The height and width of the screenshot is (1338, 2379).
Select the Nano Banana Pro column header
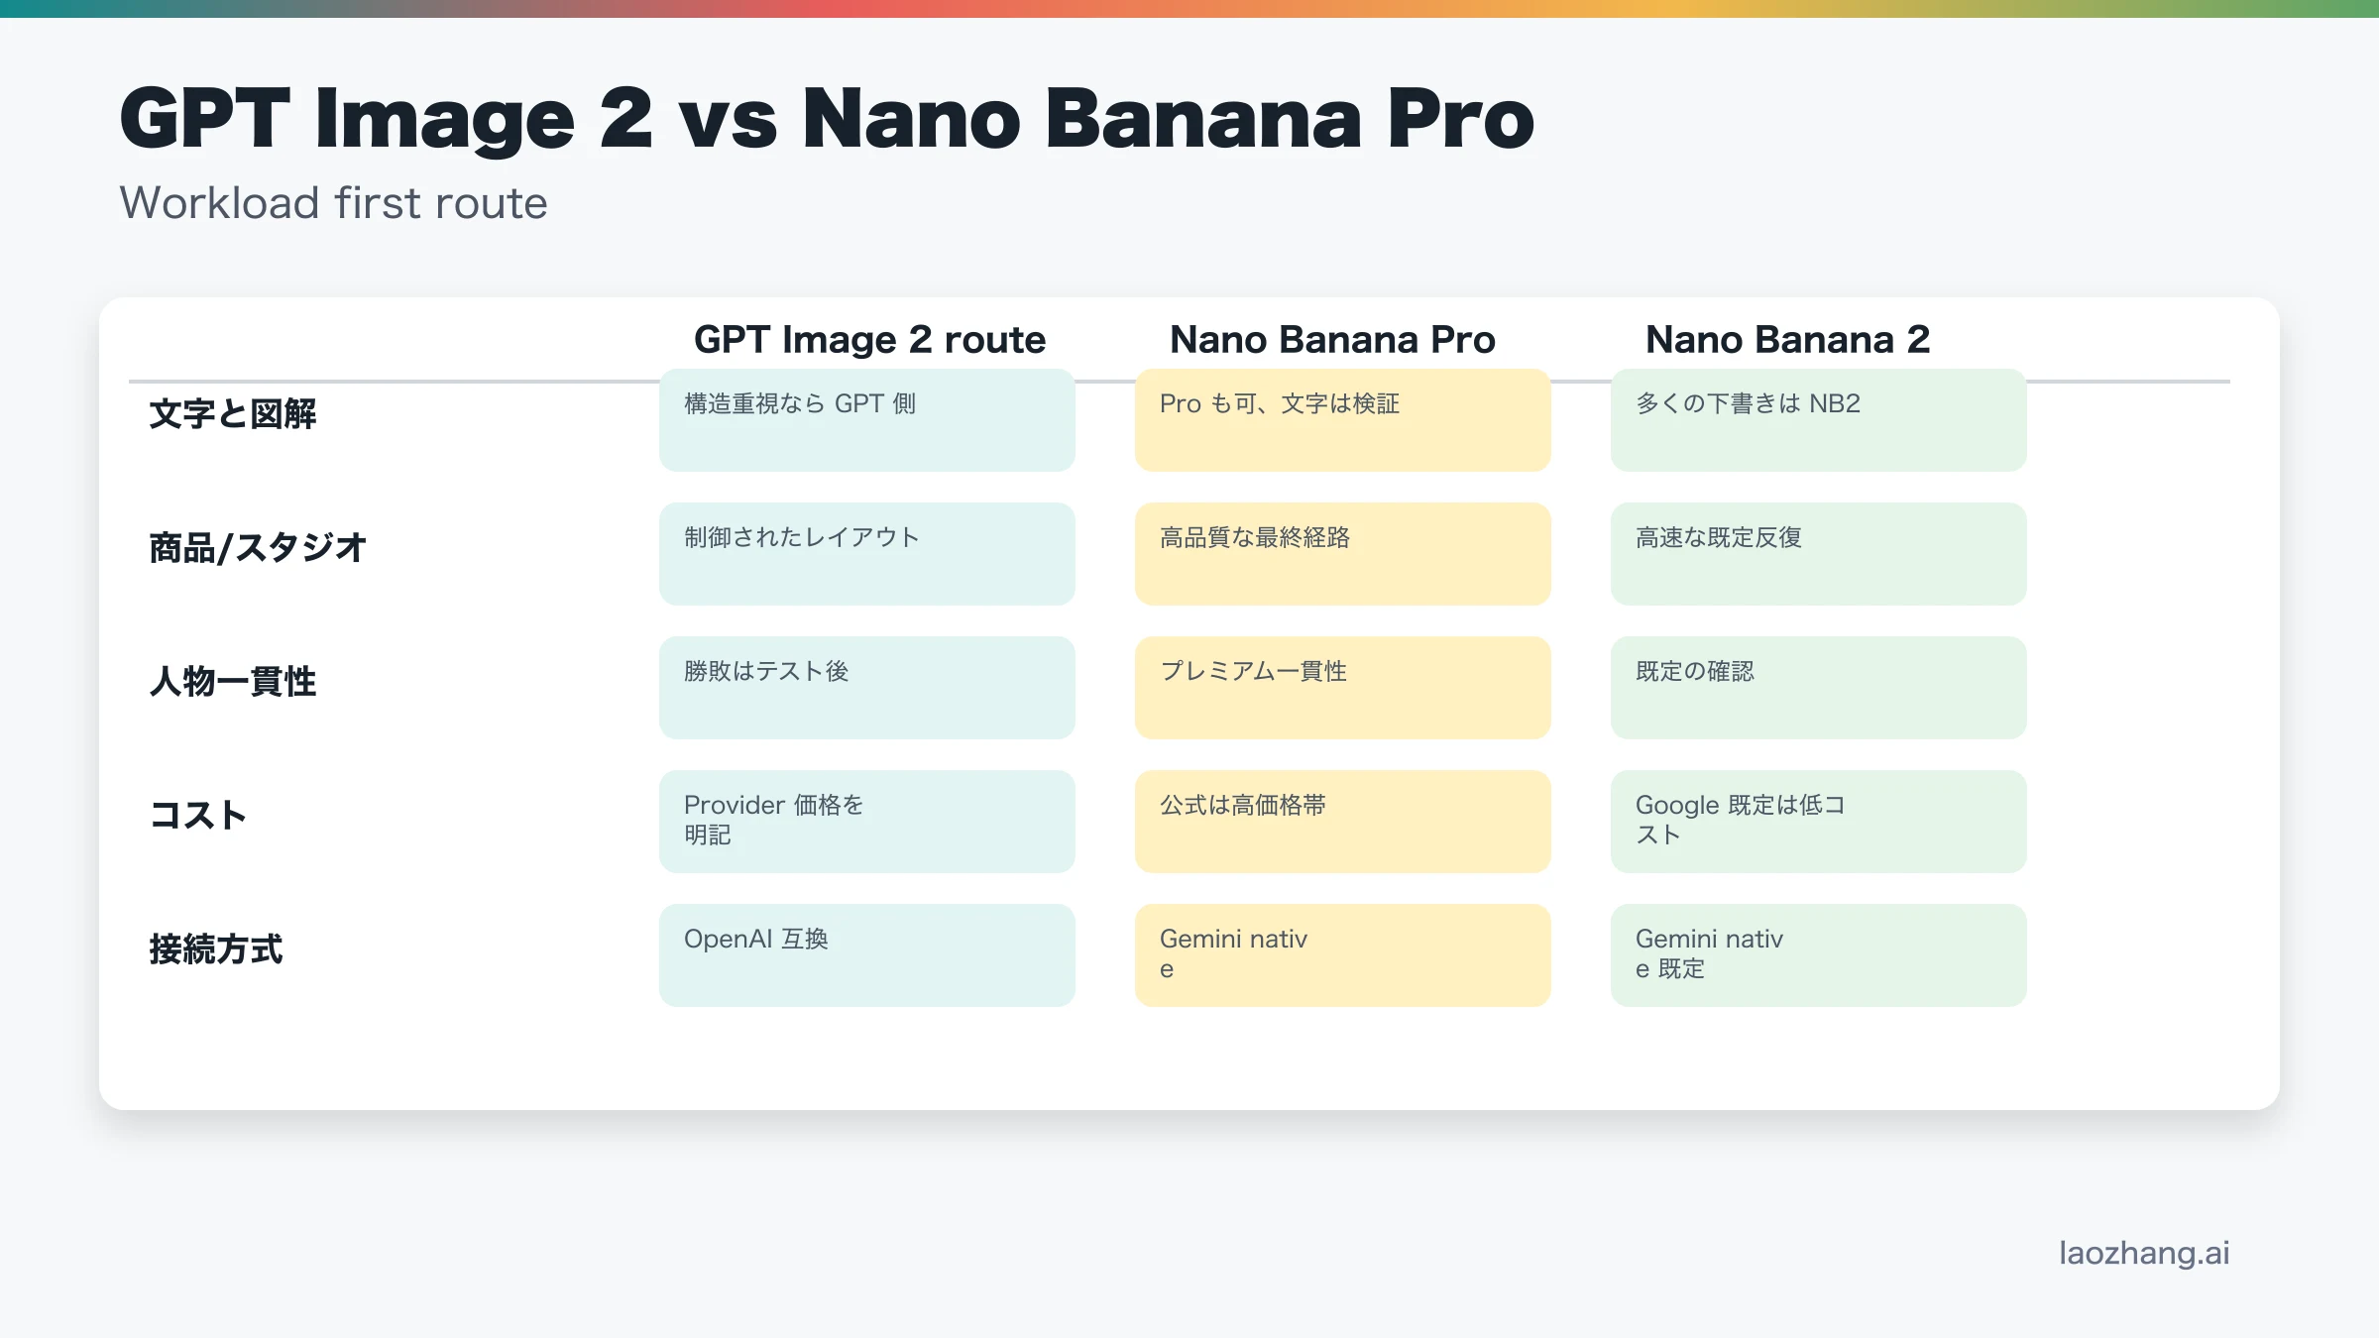(1331, 339)
